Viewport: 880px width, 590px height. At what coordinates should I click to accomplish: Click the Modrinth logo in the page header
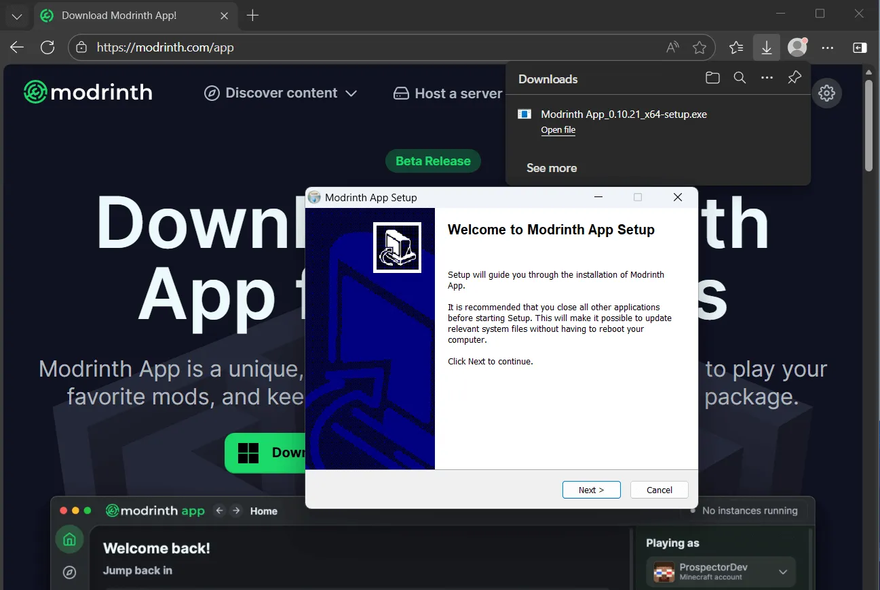[x=88, y=92]
